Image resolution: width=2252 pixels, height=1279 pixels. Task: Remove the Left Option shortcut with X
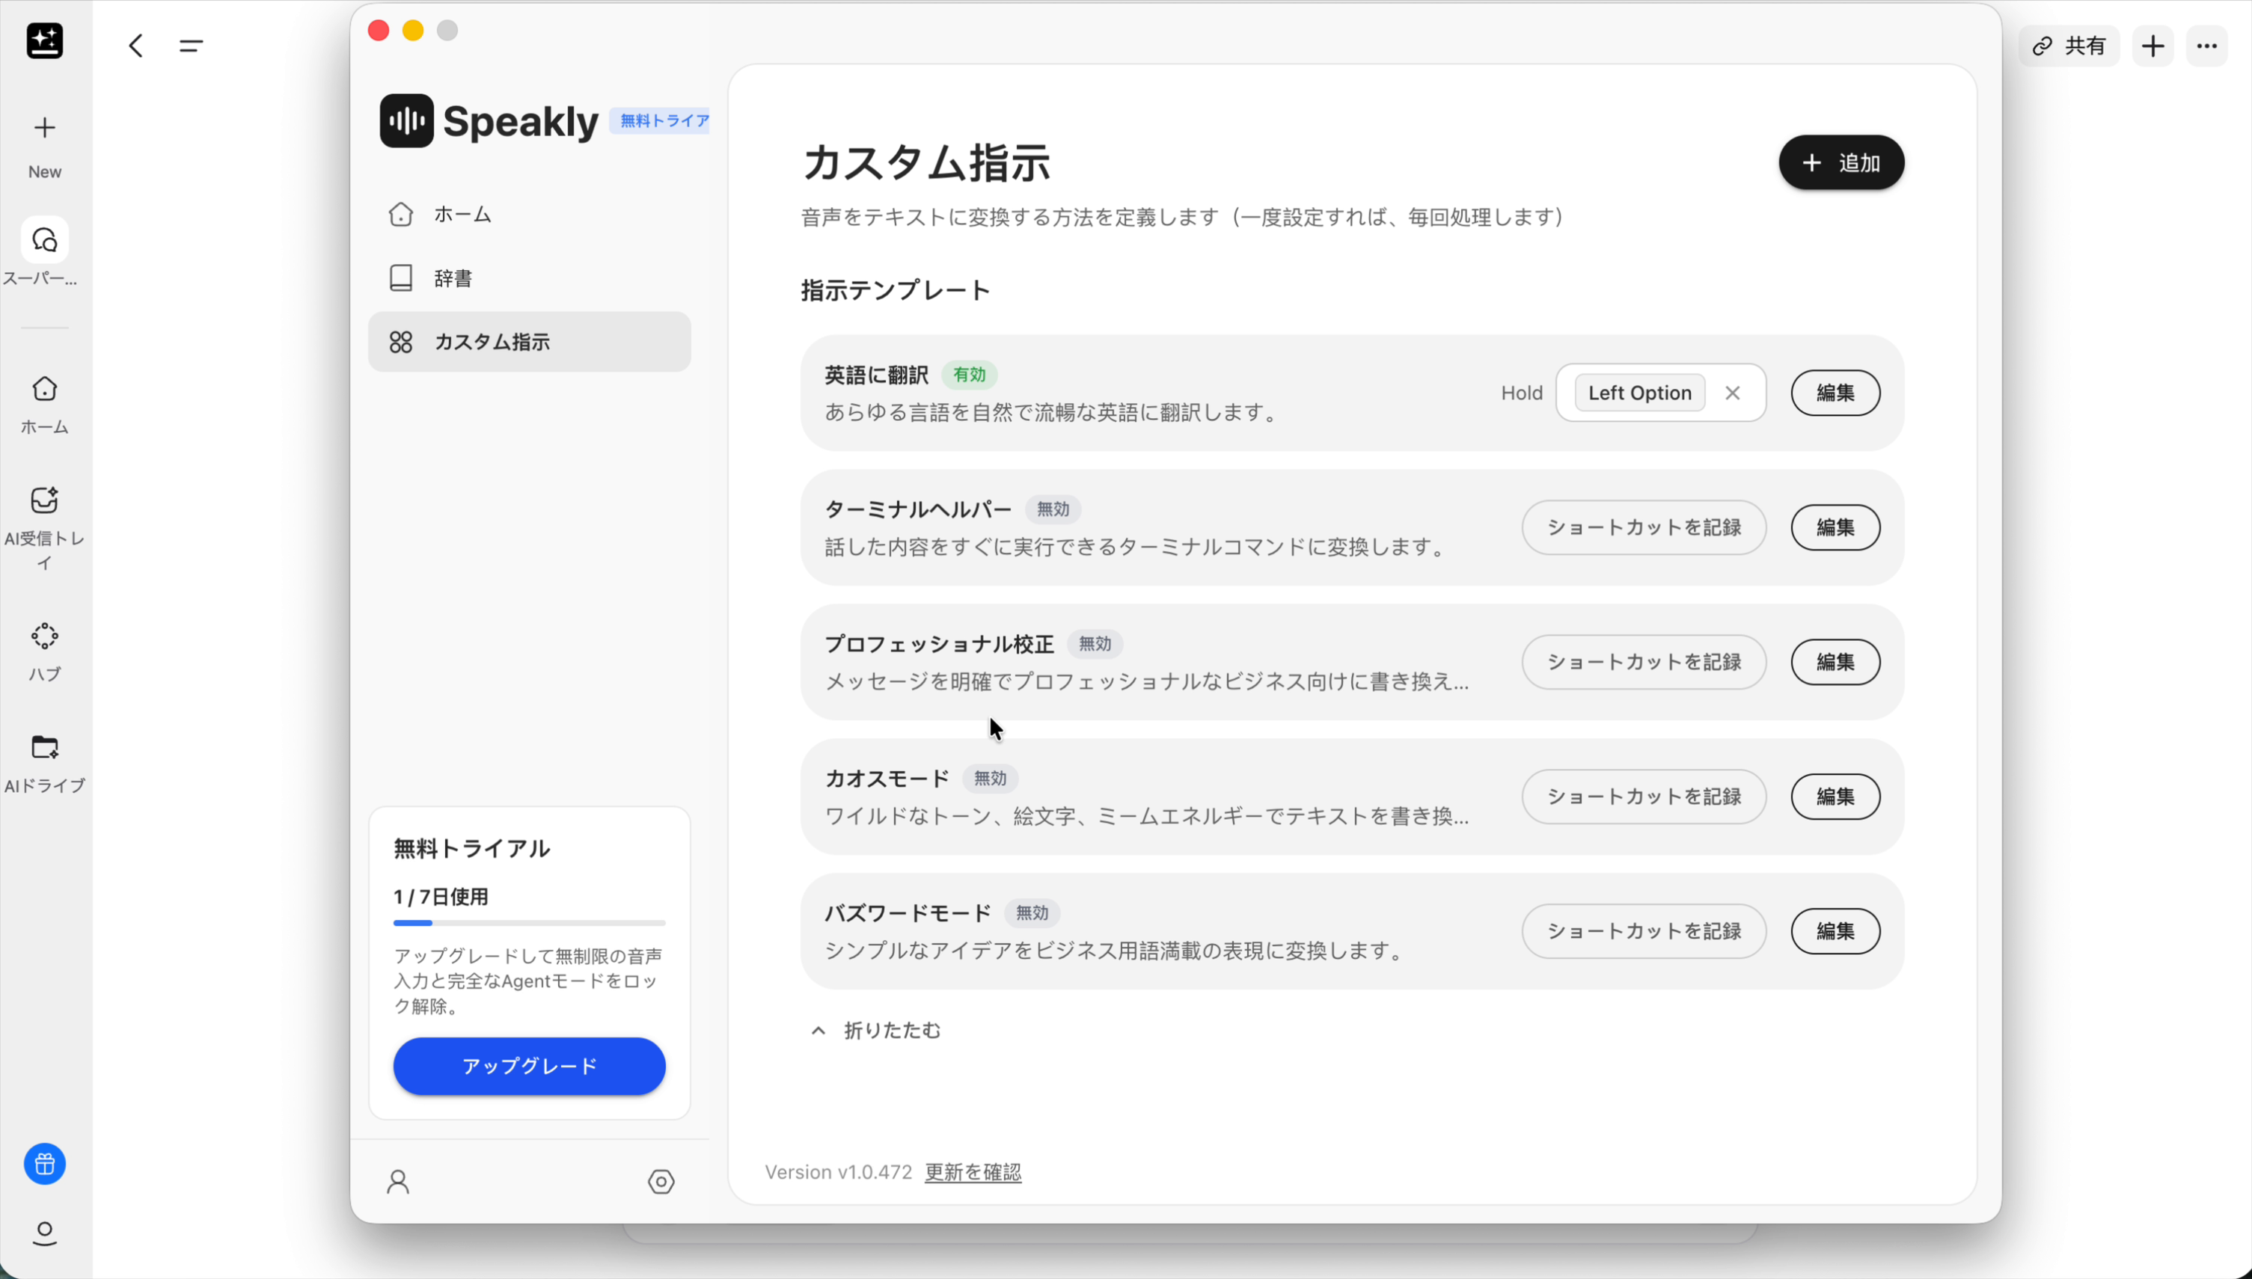(x=1732, y=393)
